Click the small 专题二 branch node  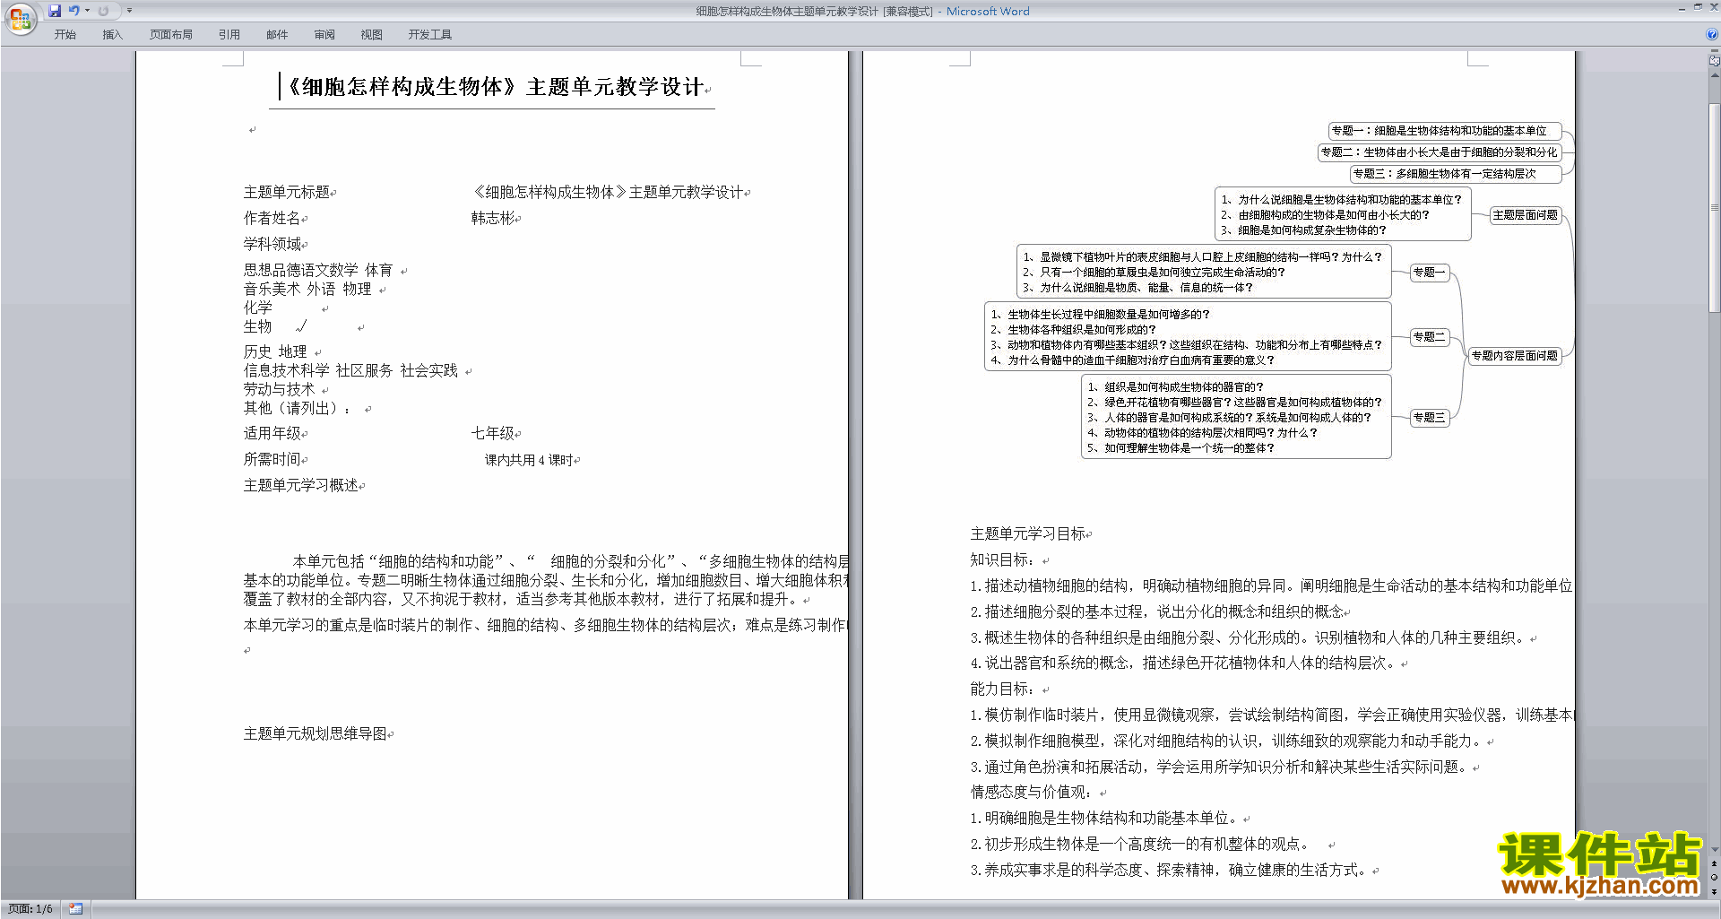tap(1429, 337)
